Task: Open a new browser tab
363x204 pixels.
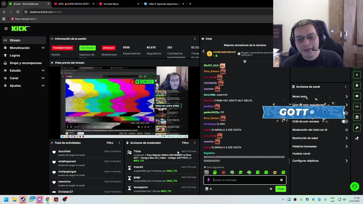Action: point(190,4)
